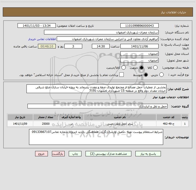This screenshot has width=196, height=190.
Task: Select the خدمت radio button
Action: pyautogui.click(x=142, y=68)
